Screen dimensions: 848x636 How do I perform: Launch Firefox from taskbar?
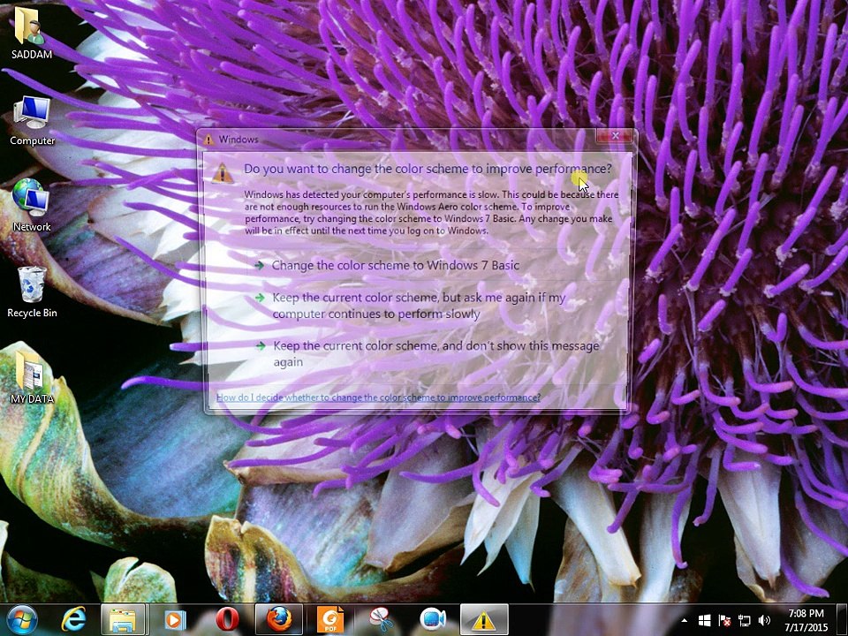(x=278, y=620)
